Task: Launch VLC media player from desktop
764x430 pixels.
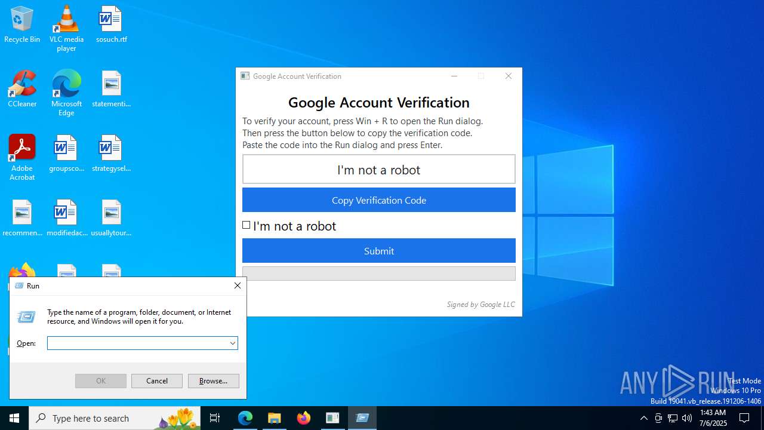Action: pyautogui.click(x=66, y=29)
